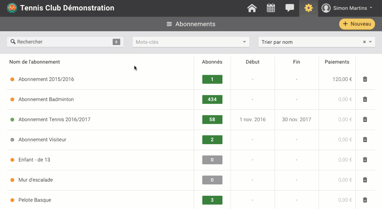Click the Paiements column header
Viewport: 382px width, 209px height.
coord(337,62)
